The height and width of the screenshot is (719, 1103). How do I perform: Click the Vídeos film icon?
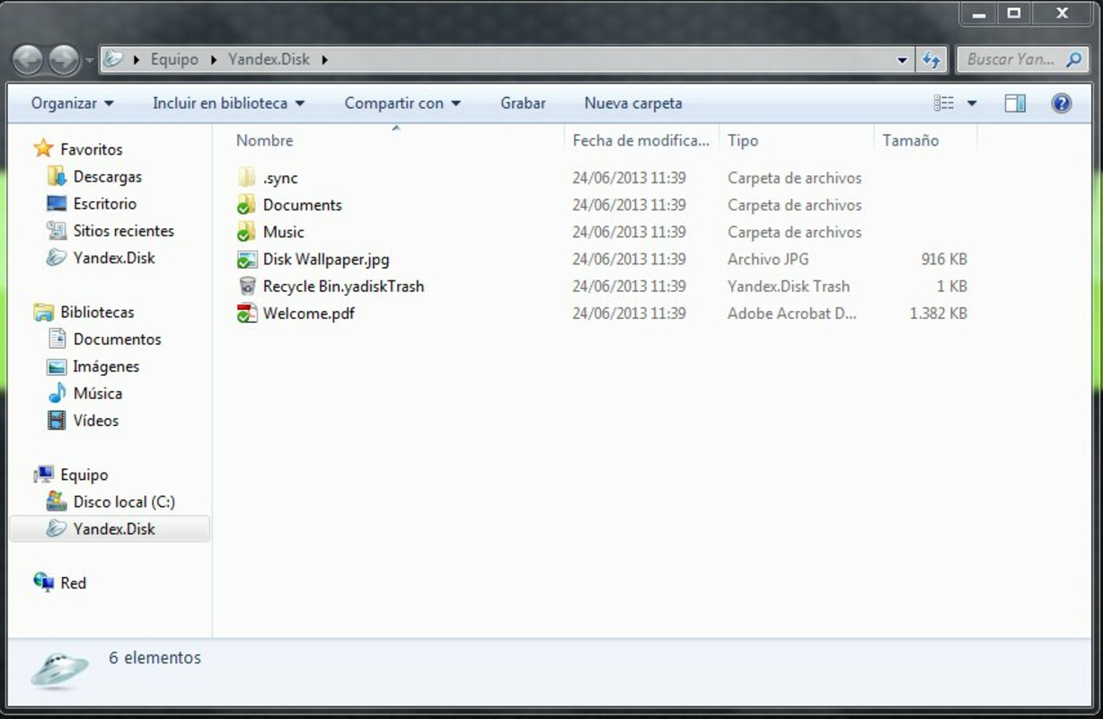coord(57,421)
